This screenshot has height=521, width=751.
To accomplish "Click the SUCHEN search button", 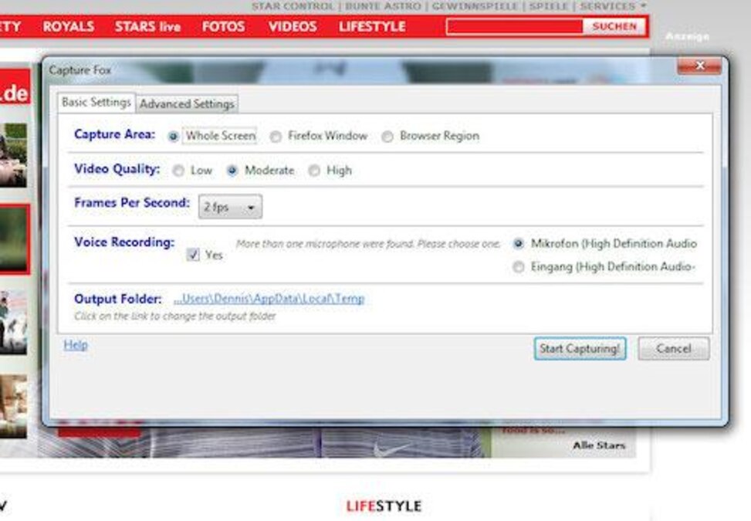I will 614,26.
